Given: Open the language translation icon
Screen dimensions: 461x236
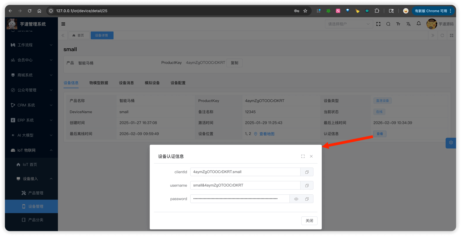Looking at the screenshot, I should pos(408,24).
